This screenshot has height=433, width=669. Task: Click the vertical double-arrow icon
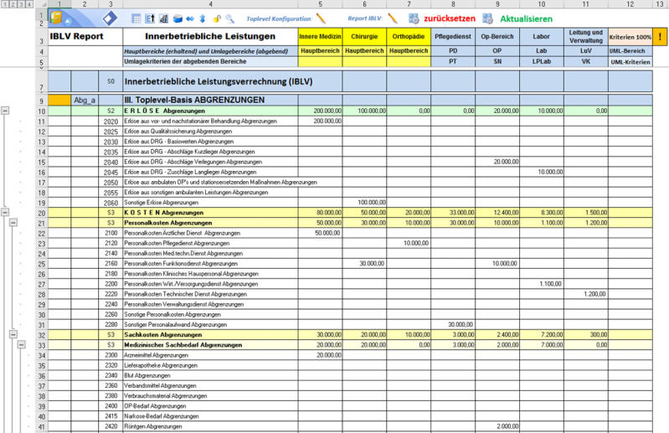(202, 18)
